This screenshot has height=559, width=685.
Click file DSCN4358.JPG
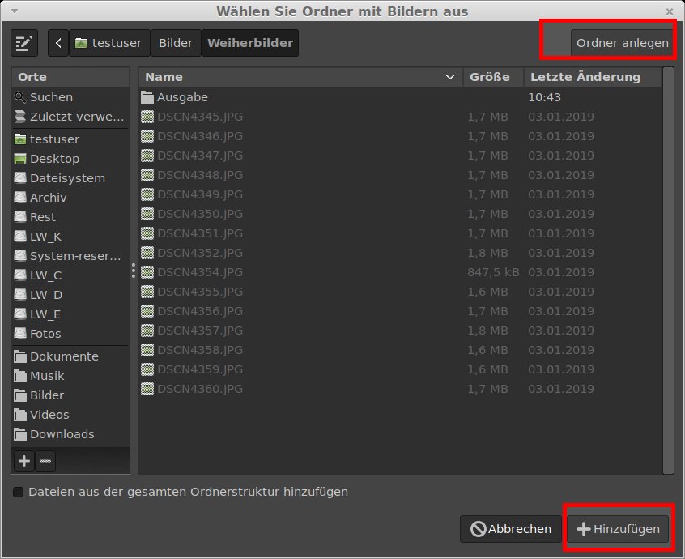point(400,350)
